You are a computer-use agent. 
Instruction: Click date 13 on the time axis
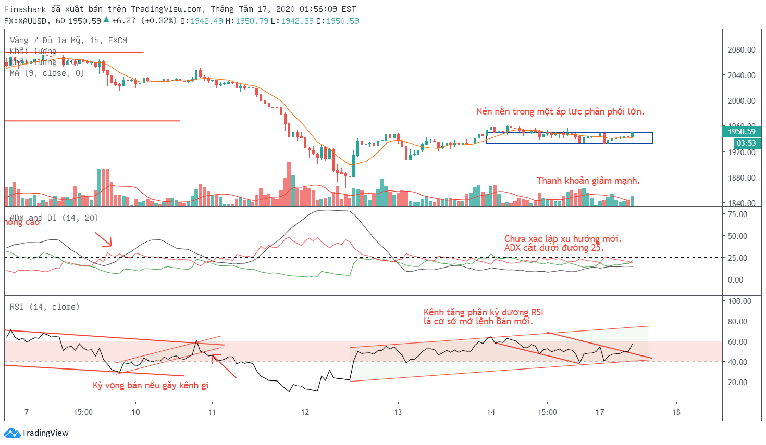pos(398,412)
